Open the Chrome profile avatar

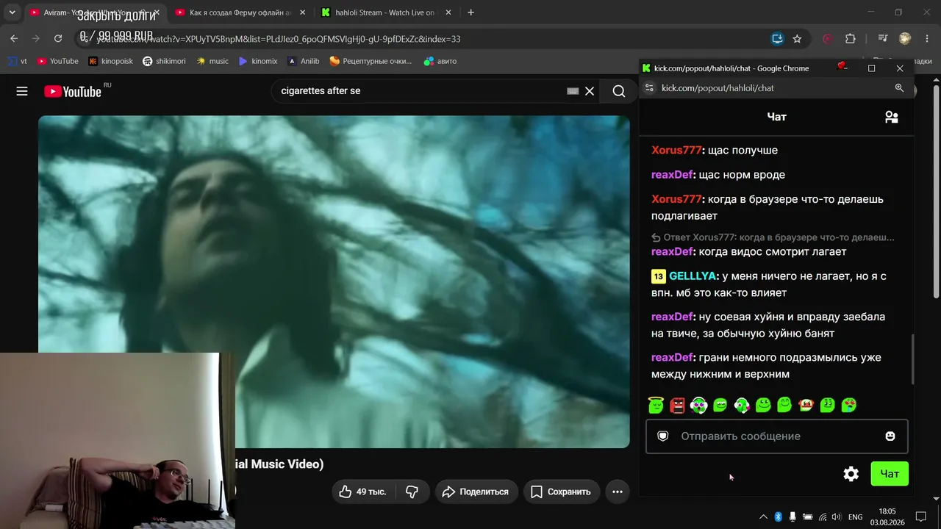tap(905, 39)
